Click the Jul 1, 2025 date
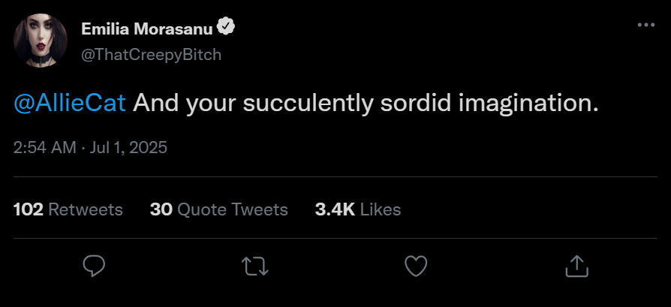This screenshot has width=671, height=307. 128,147
